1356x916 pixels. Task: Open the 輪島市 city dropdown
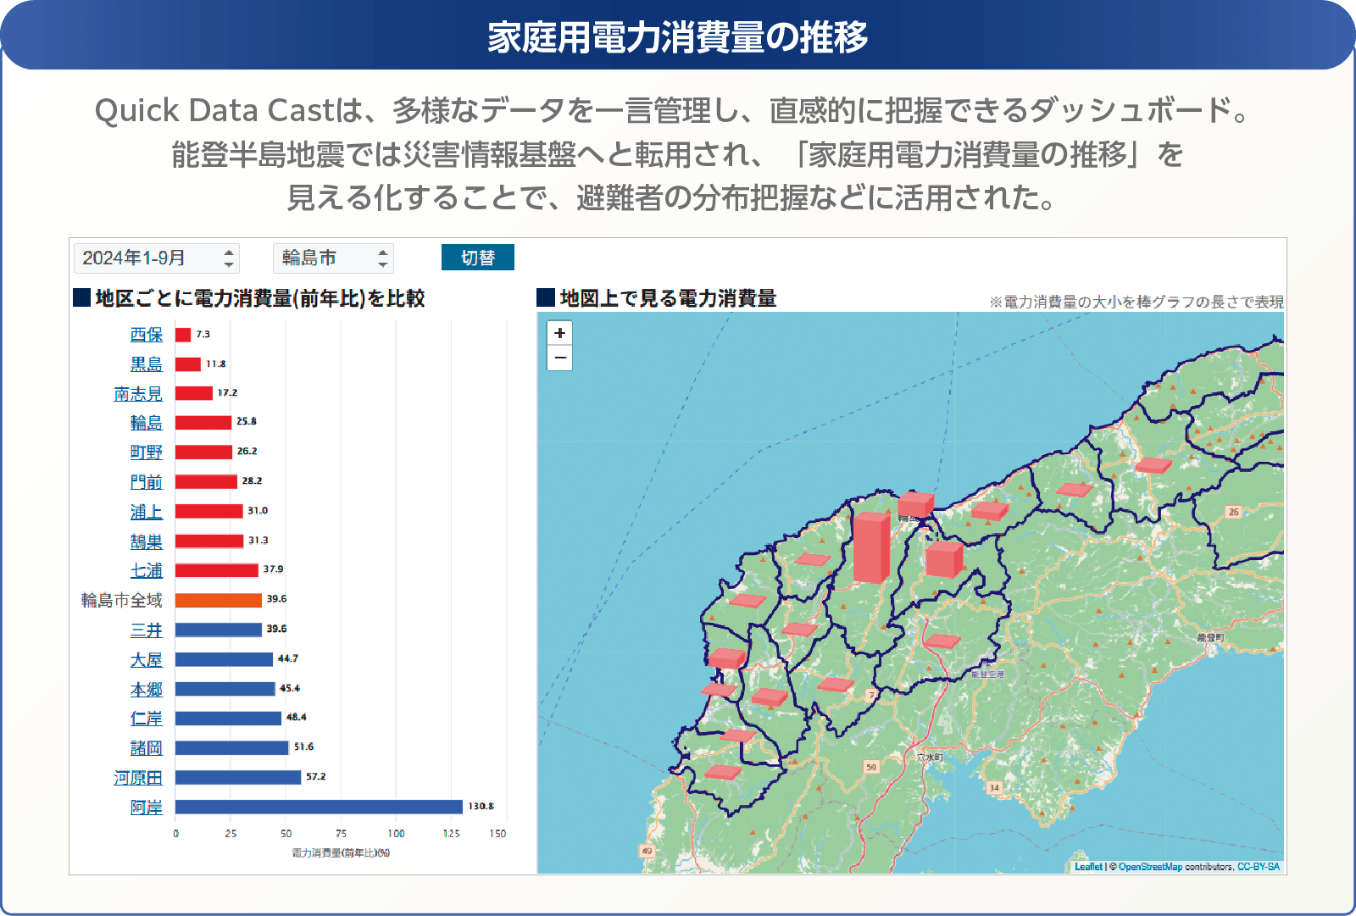[333, 258]
